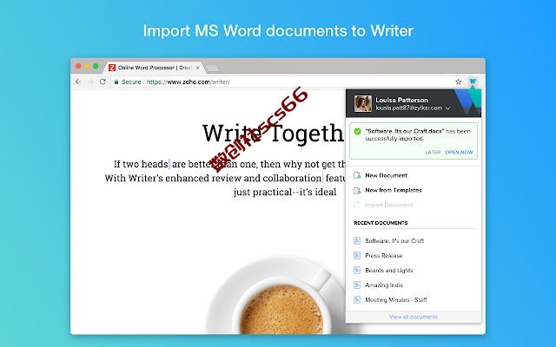Open a new browser tab

pos(212,68)
